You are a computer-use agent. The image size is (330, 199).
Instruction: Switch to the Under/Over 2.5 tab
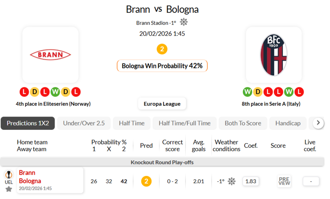click(x=84, y=123)
